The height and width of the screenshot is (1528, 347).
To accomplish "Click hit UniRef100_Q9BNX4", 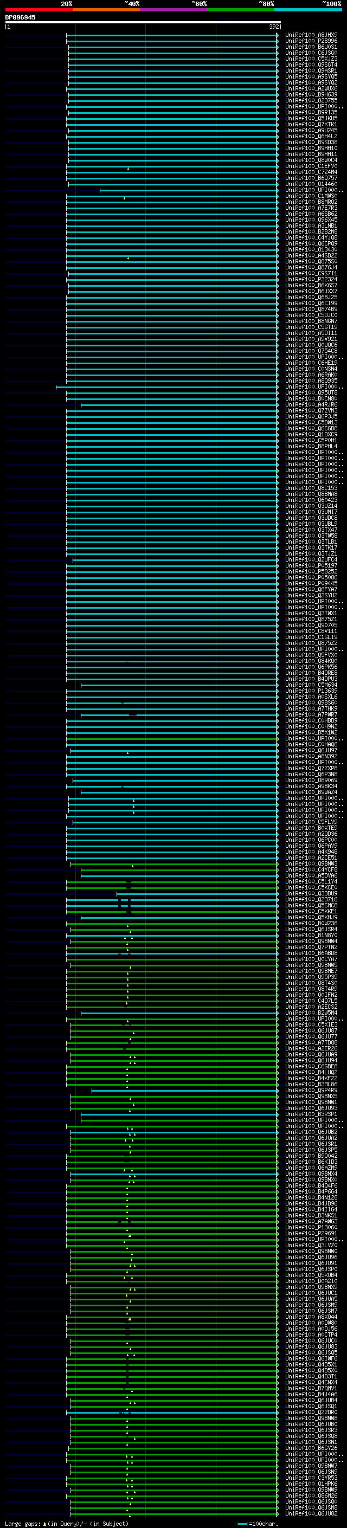I will tap(311, 1174).
